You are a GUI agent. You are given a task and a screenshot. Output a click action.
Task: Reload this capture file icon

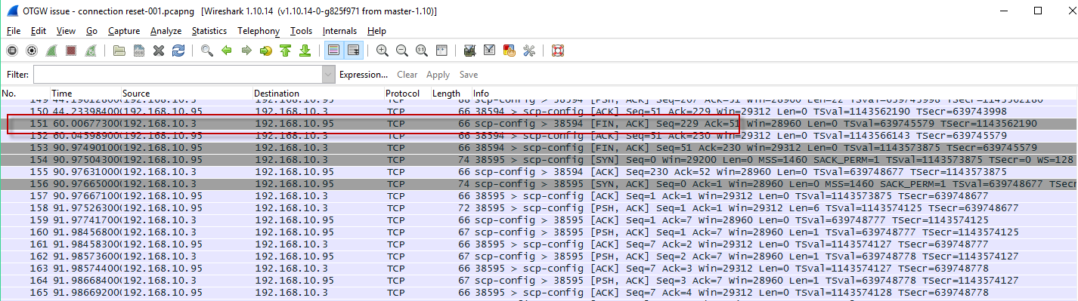[x=178, y=51]
